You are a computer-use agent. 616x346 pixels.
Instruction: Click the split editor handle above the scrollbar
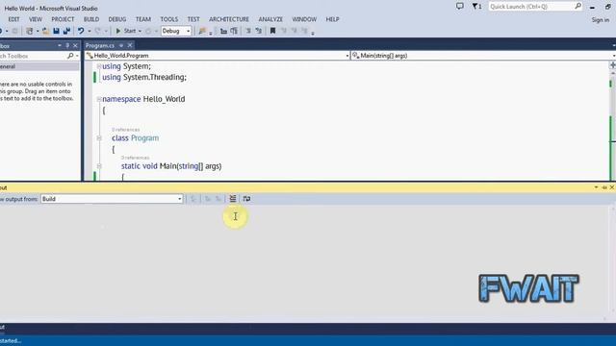point(613,65)
